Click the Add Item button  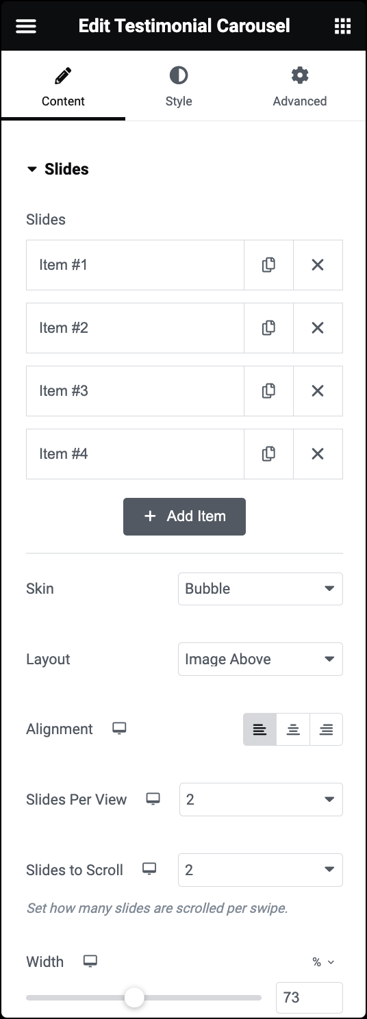[184, 516]
